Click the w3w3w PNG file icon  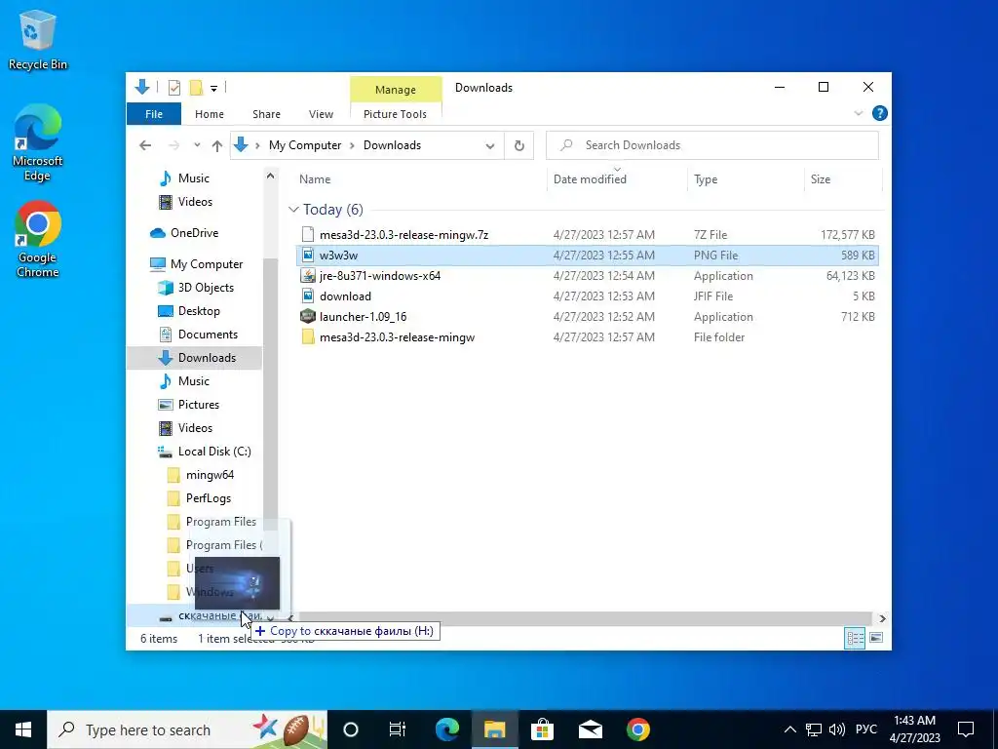308,256
